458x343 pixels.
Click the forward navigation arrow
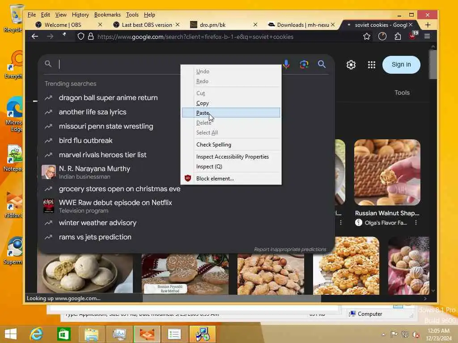(x=50, y=37)
